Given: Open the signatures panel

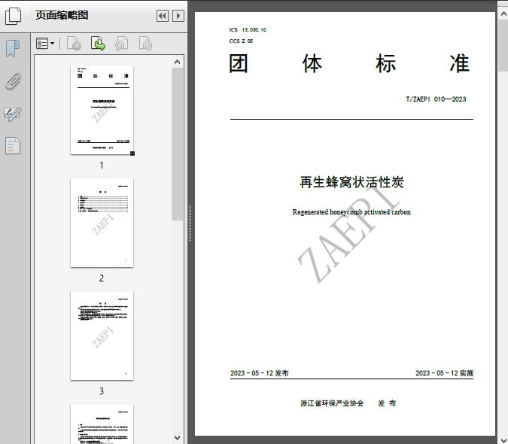Looking at the screenshot, I should (13, 114).
